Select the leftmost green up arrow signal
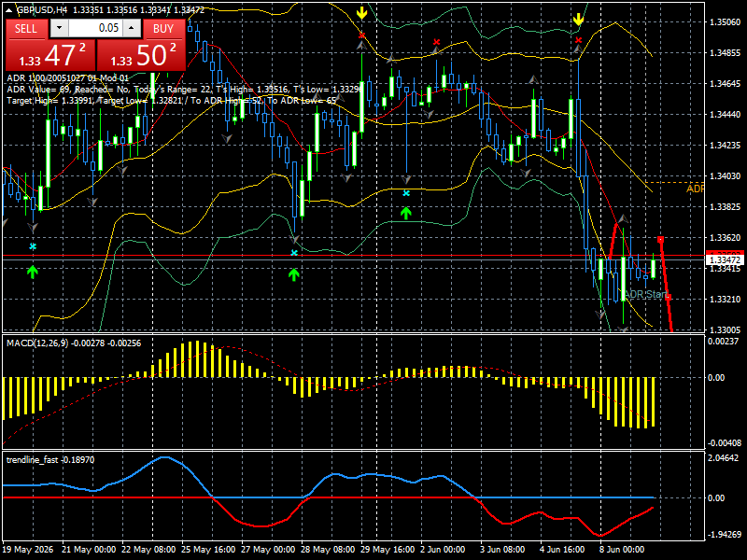 coord(33,272)
